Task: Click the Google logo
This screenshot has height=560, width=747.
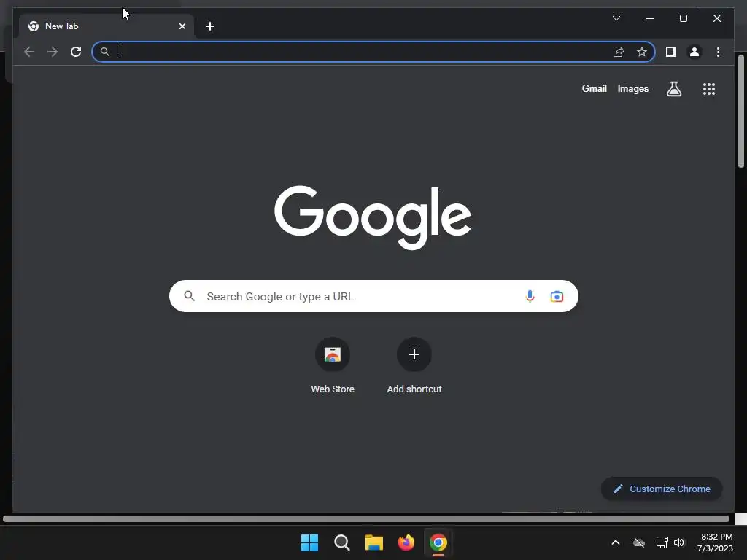Action: click(373, 217)
